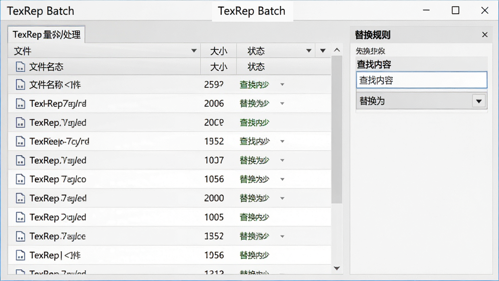Close the 替换规则 panel
This screenshot has height=281, width=499.
tap(485, 35)
